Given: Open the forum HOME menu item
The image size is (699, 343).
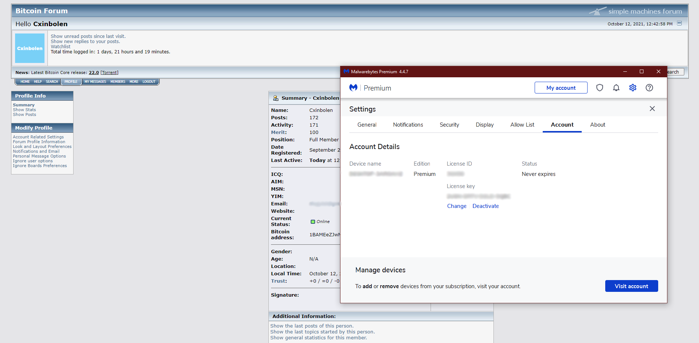Looking at the screenshot, I should point(25,82).
